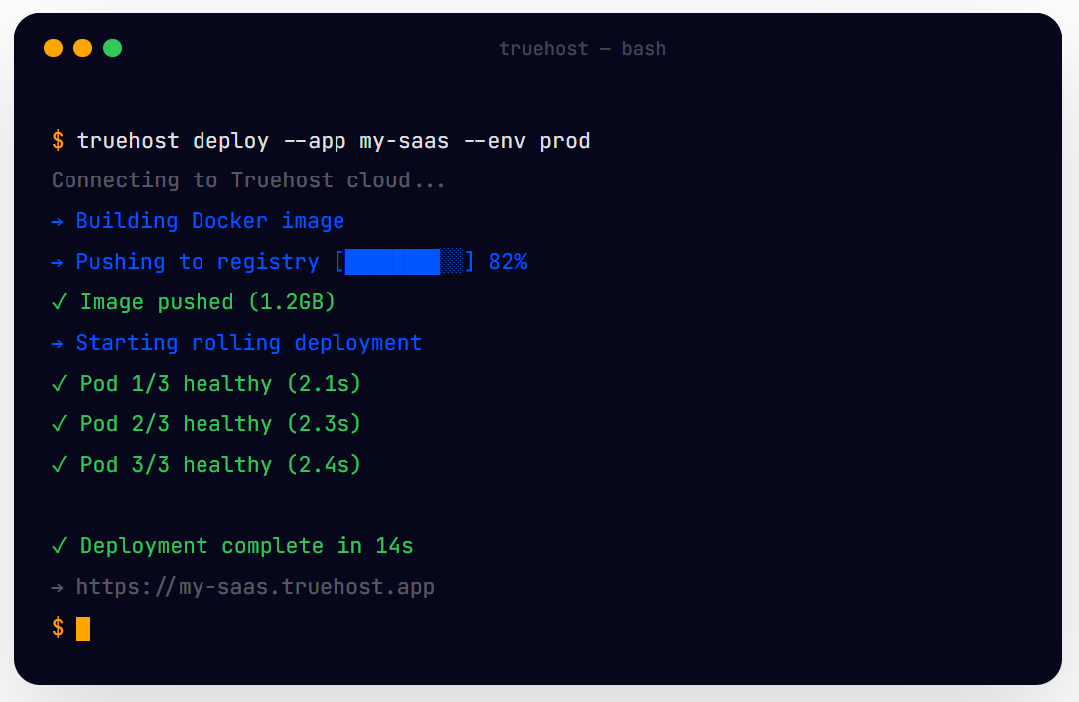Image resolution: width=1079 pixels, height=702 pixels.
Task: Open the https://my-saas.truehost.app link
Action: click(255, 587)
